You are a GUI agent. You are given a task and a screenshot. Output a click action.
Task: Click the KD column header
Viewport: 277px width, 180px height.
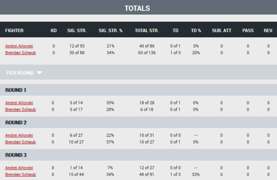pyautogui.click(x=54, y=31)
